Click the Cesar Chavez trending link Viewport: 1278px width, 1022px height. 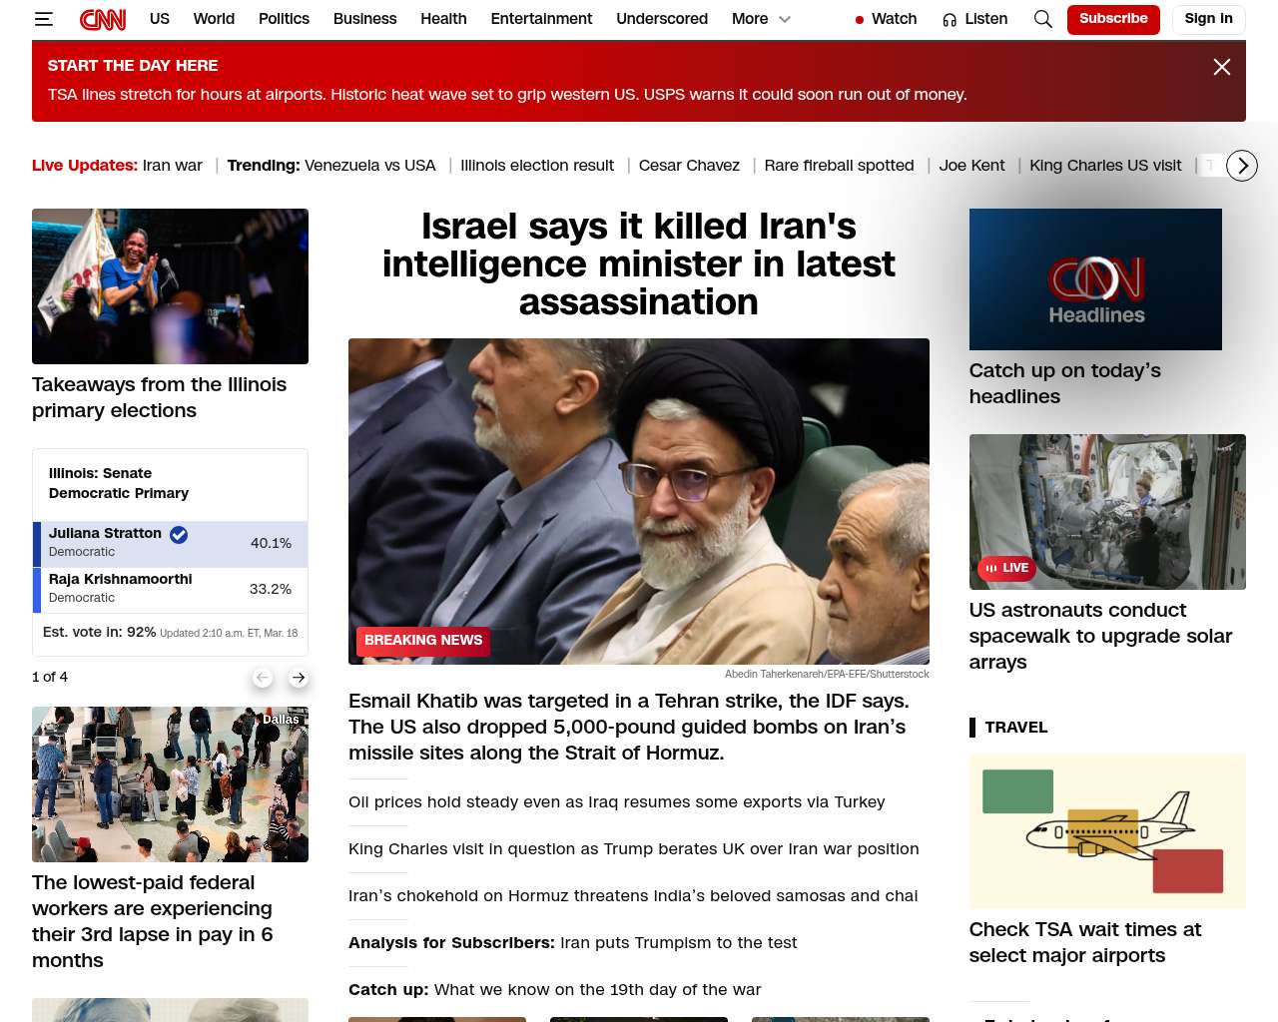pos(689,166)
